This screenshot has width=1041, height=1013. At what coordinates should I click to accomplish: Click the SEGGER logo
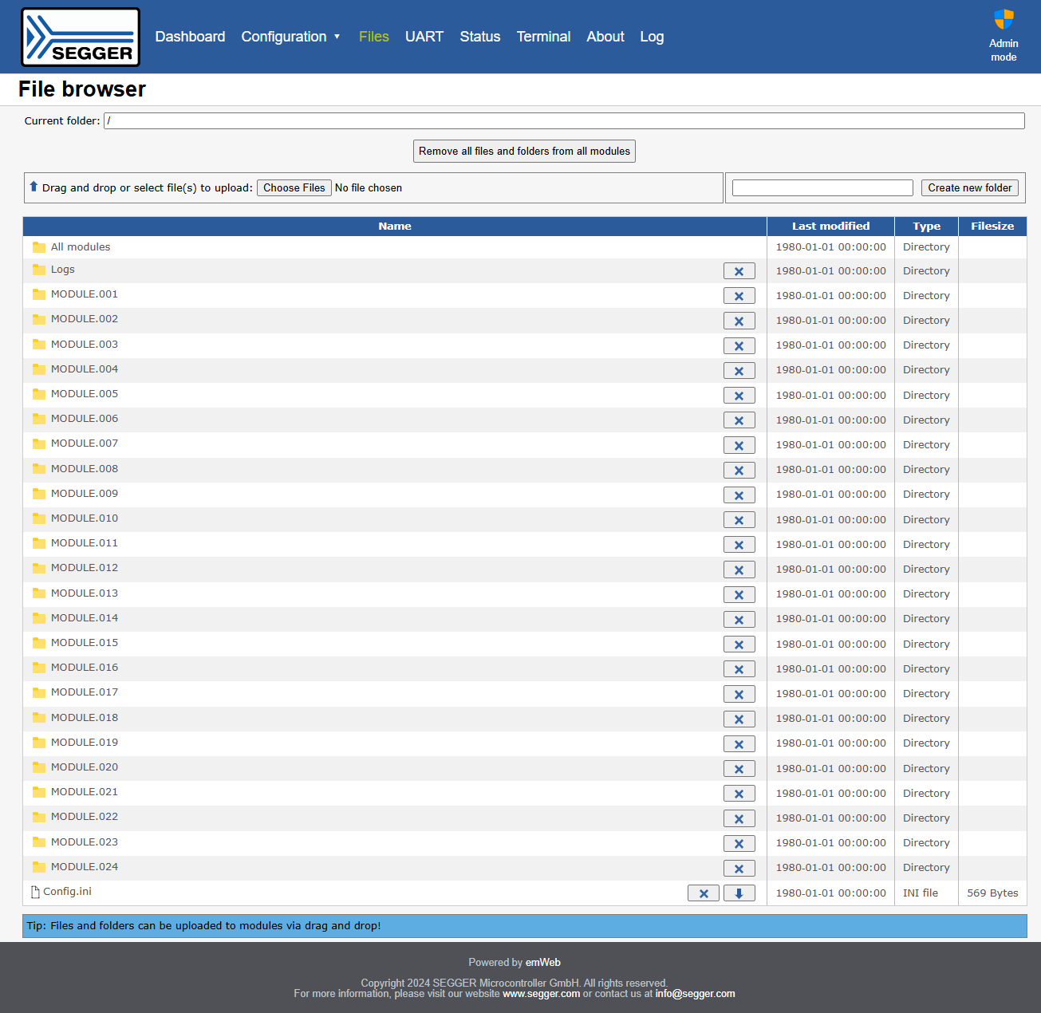click(81, 37)
